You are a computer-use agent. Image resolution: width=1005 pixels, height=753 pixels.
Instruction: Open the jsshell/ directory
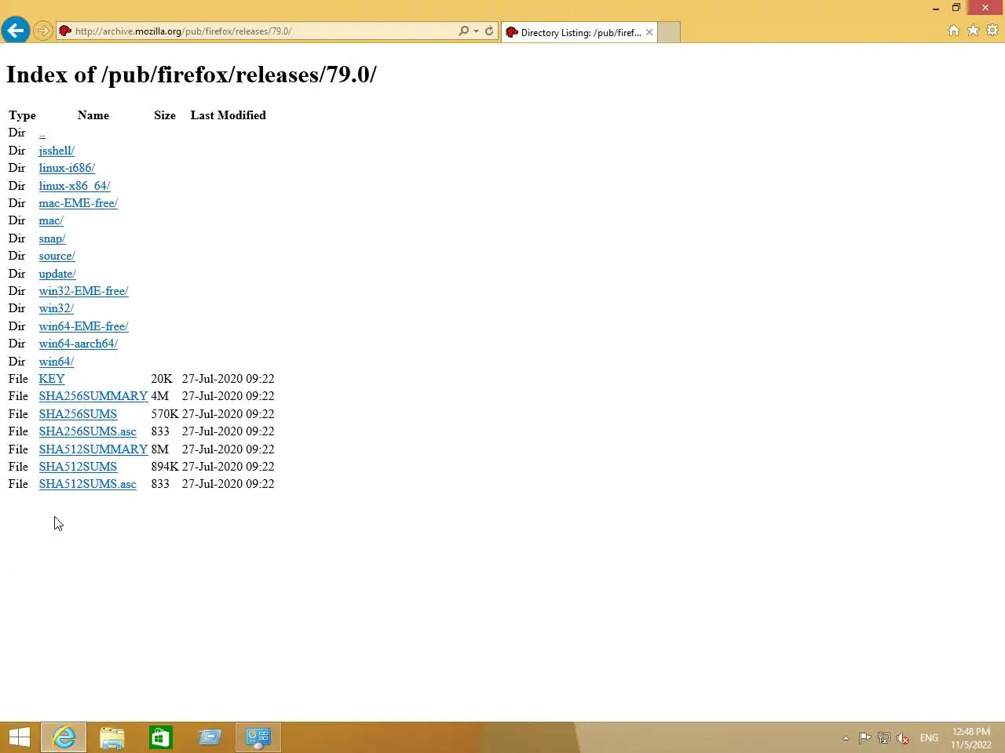[57, 151]
